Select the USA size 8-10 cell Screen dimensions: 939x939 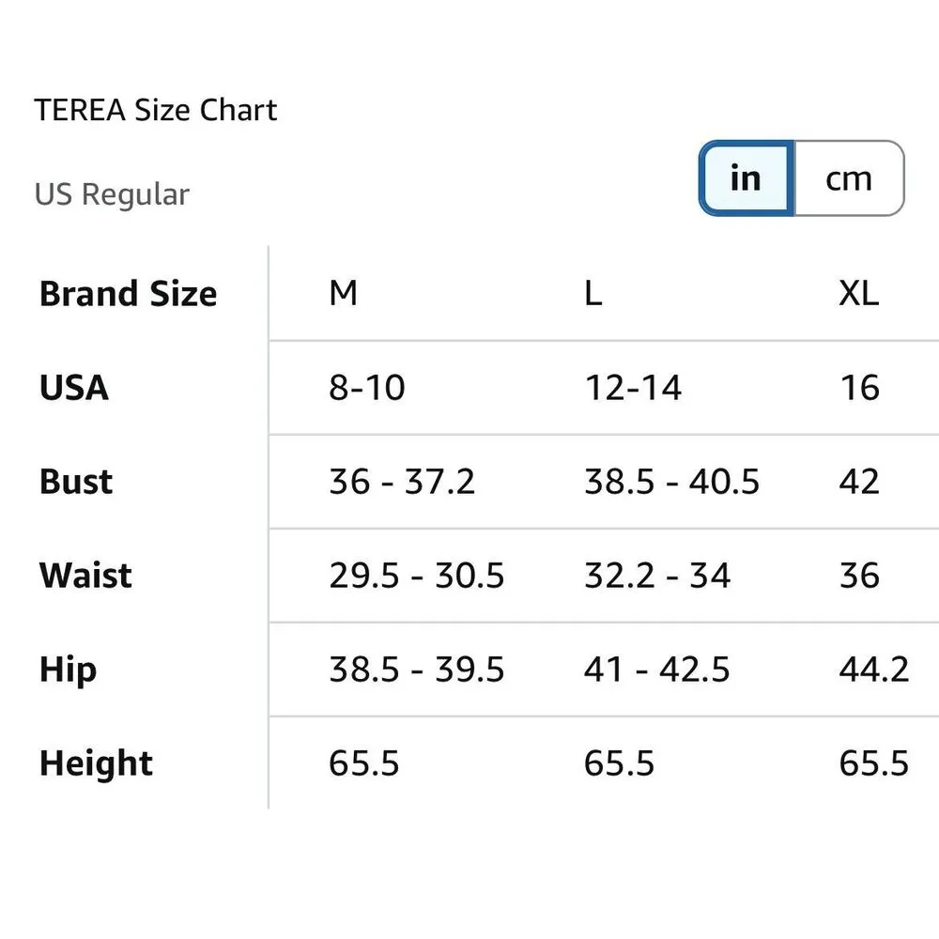coord(367,388)
